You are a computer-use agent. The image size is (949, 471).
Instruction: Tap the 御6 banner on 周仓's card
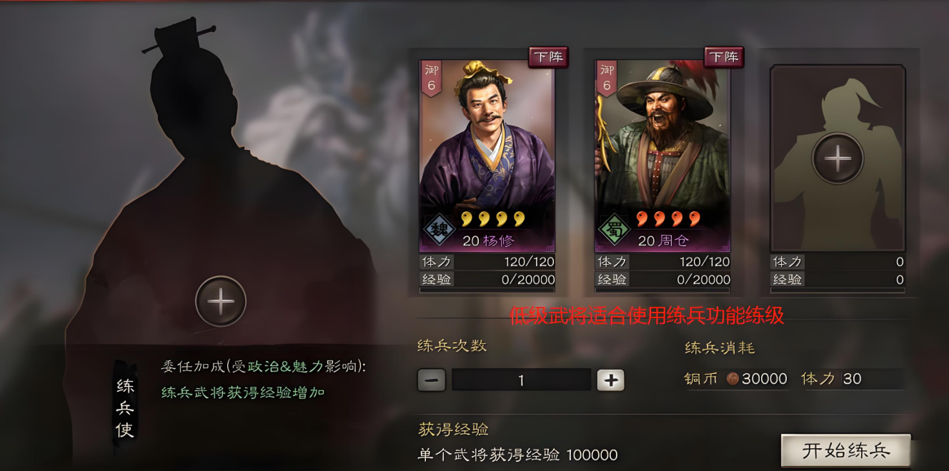[607, 78]
